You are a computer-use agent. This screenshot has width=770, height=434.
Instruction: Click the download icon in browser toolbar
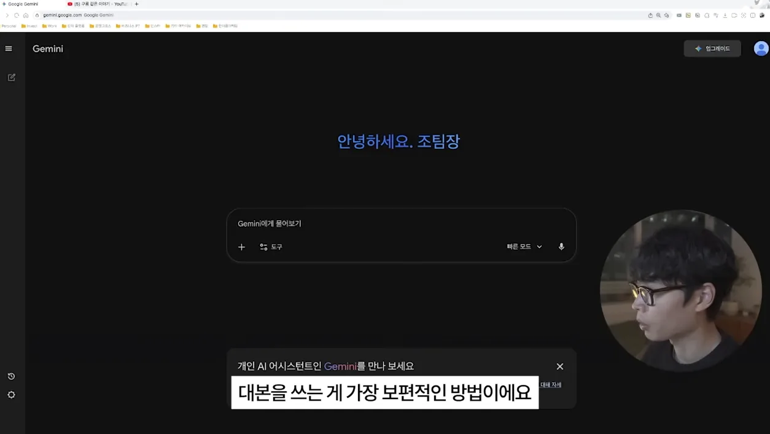click(x=725, y=15)
